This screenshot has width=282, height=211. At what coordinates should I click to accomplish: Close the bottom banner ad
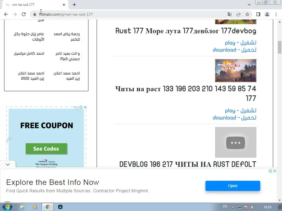pyautogui.click(x=275, y=171)
